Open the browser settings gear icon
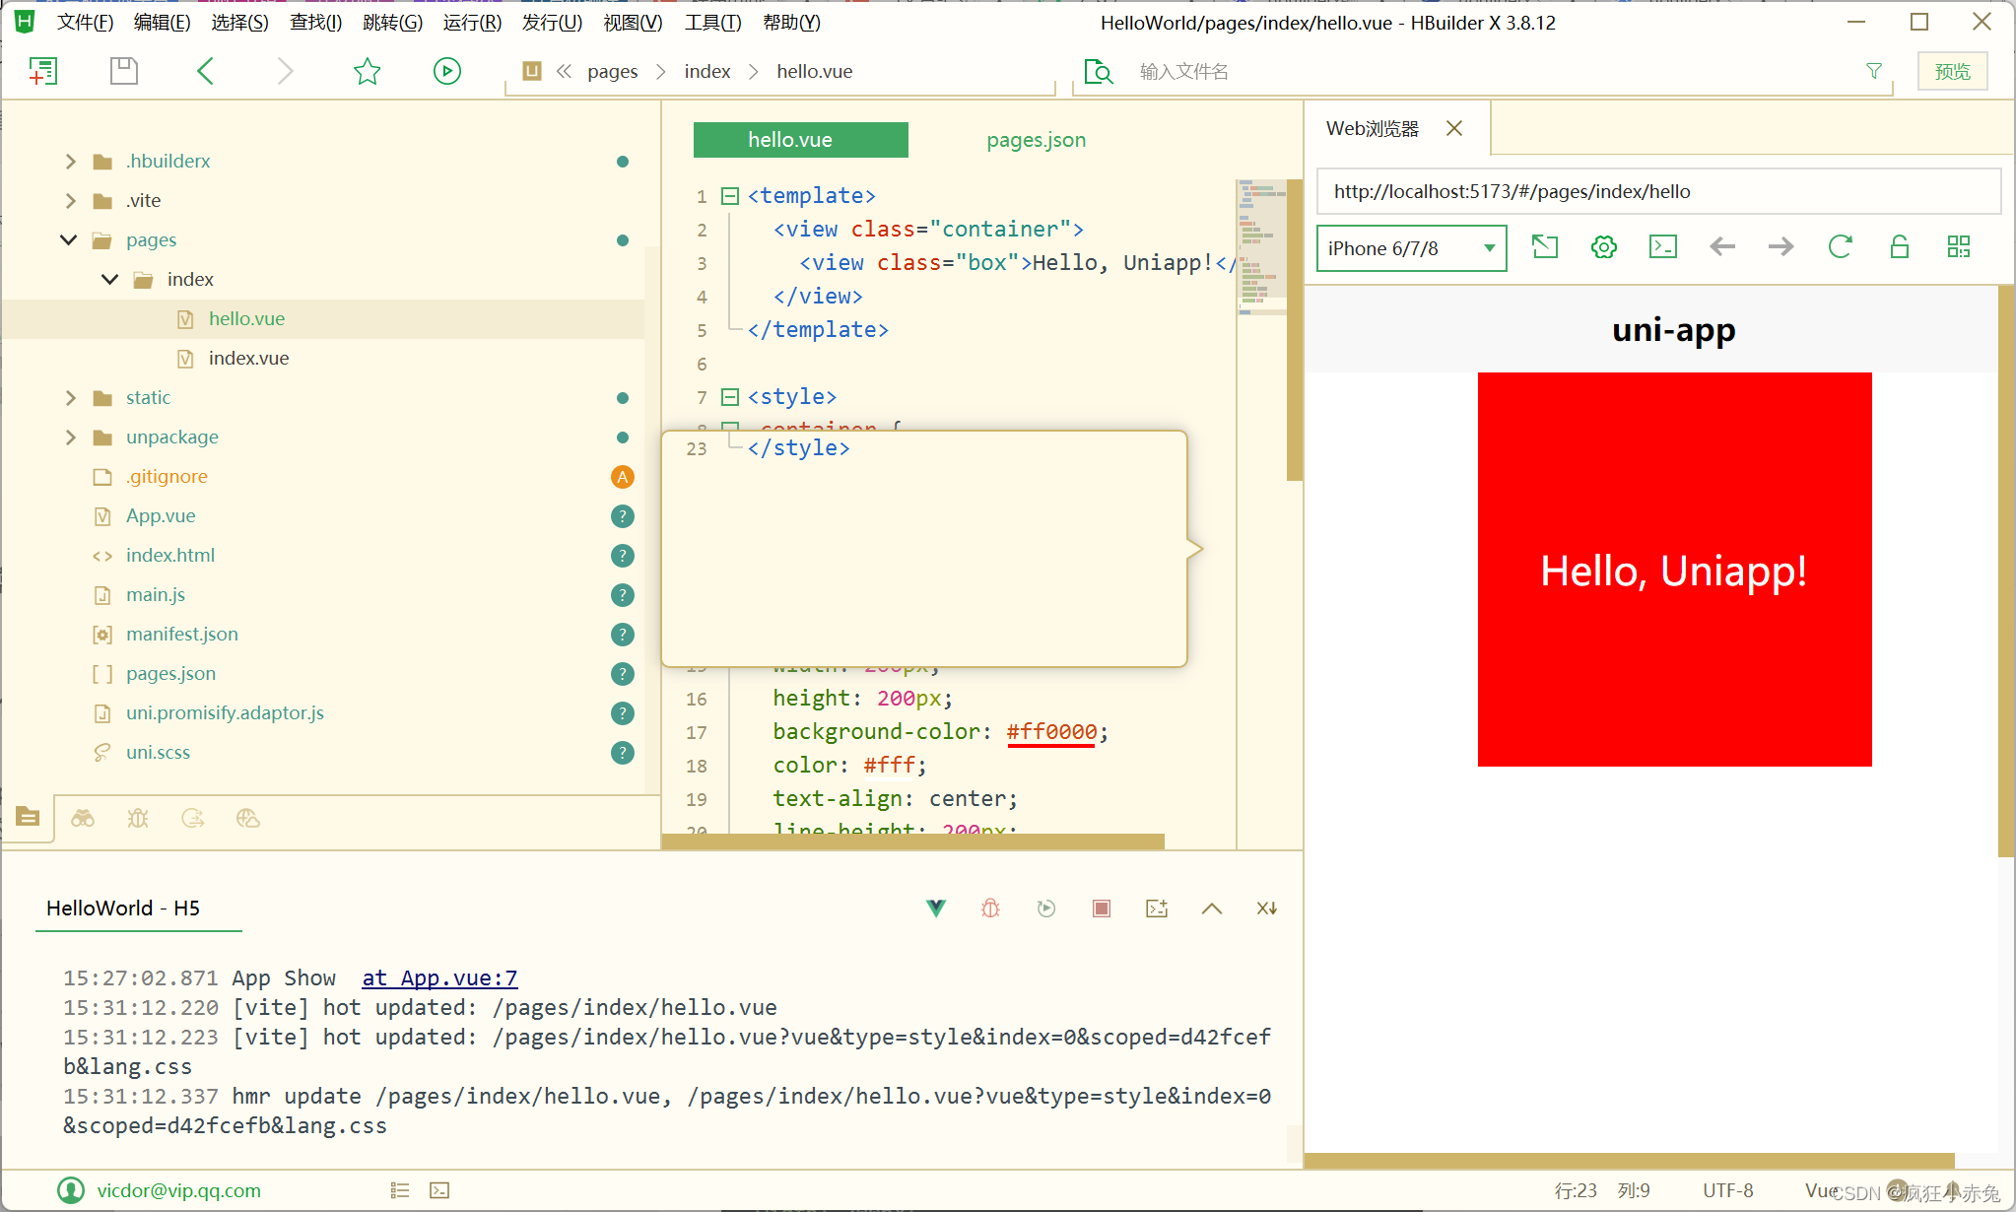The image size is (2016, 1212). (x=1604, y=246)
